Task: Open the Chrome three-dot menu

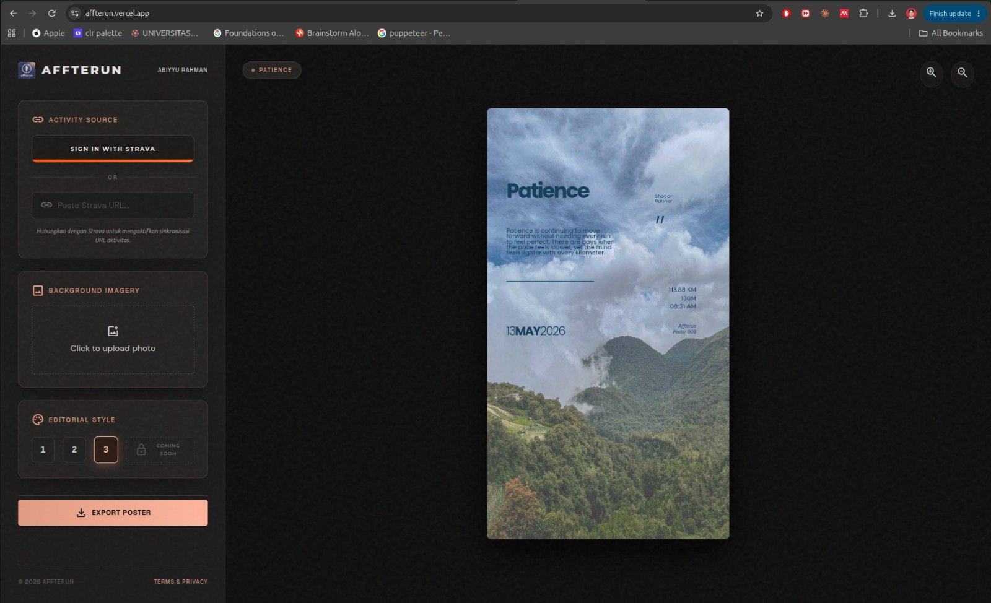Action: pos(979,13)
